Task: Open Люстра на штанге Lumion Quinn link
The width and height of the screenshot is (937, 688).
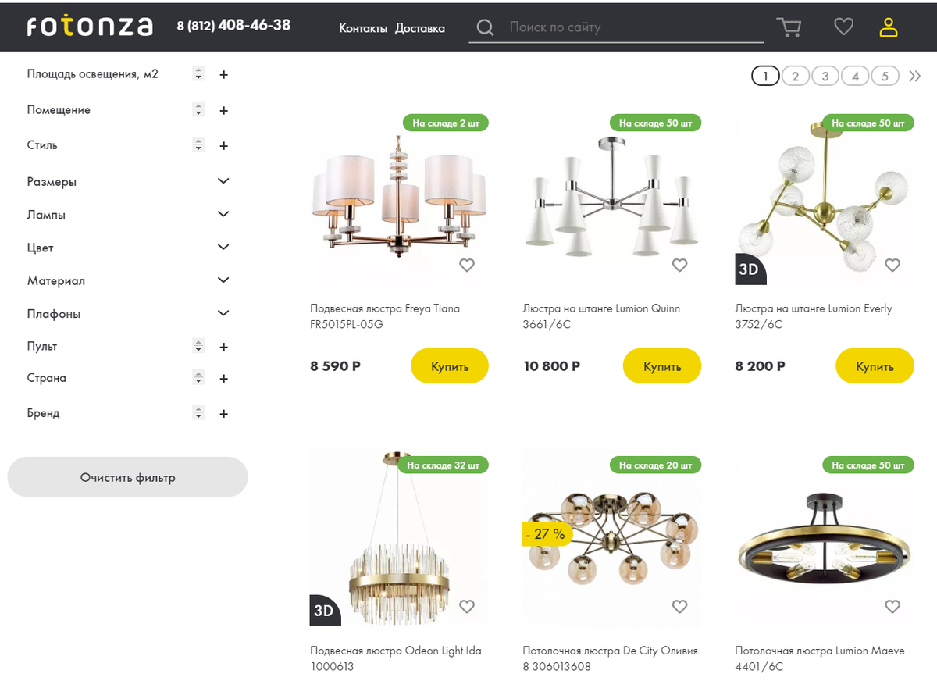Action: (x=601, y=316)
